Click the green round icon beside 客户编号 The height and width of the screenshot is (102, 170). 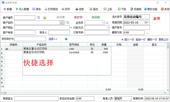pos(45,18)
